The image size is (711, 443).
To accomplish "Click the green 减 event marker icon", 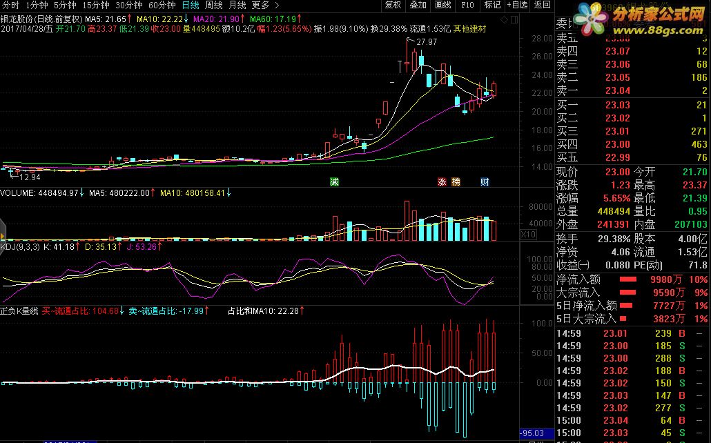I will coord(334,182).
